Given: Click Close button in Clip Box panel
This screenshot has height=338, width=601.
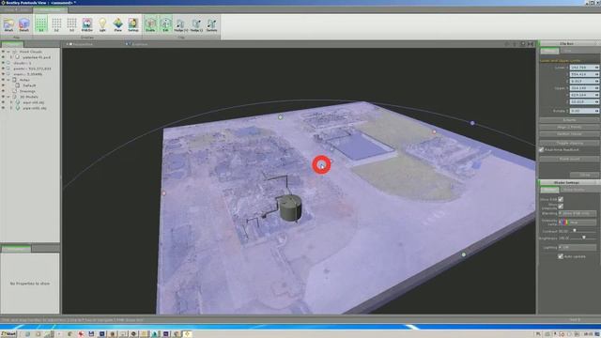Looking at the screenshot, I should point(584,175).
